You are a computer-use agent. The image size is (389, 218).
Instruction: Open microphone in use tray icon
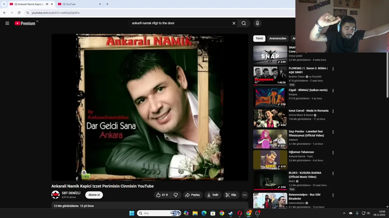[357, 213]
